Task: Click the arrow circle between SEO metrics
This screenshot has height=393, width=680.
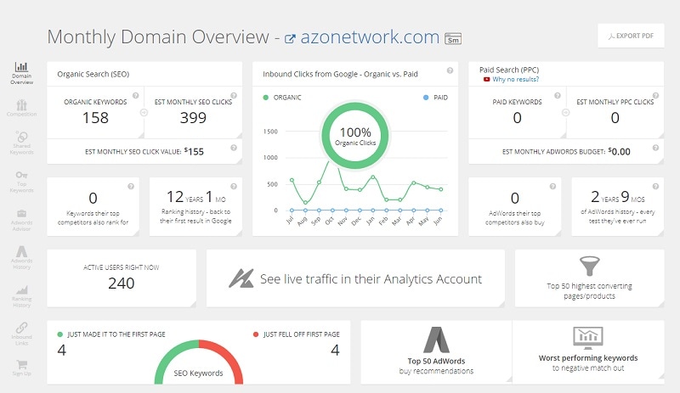Action: [144, 113]
